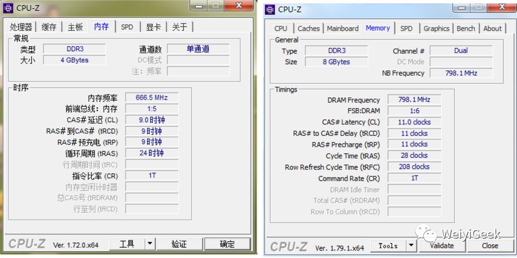
Task: Switch to 缓存 tab in left window
Action: point(49,27)
